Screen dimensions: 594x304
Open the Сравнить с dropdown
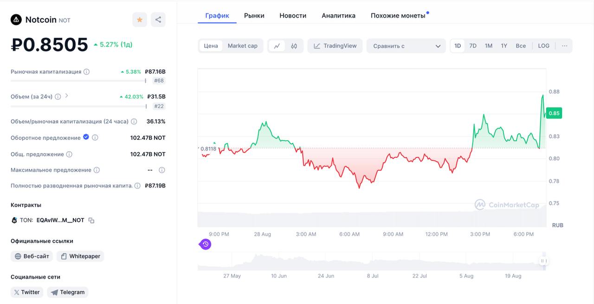click(x=406, y=46)
